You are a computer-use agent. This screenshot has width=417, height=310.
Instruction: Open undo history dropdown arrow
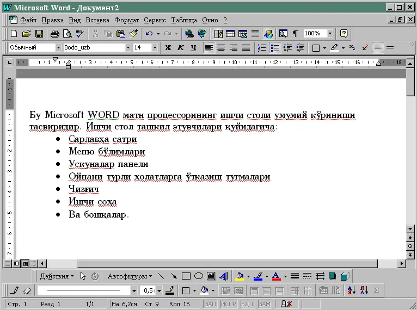coord(158,34)
